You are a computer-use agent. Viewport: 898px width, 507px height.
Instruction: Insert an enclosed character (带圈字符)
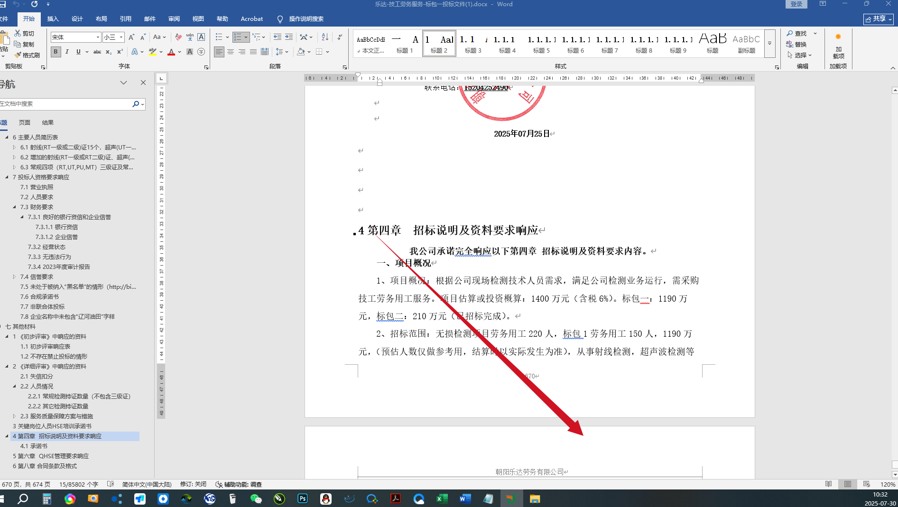(x=201, y=52)
